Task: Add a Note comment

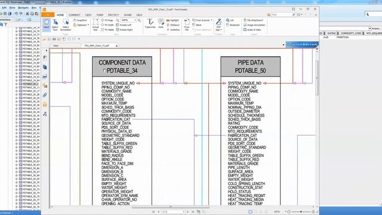Action: click(161, 24)
